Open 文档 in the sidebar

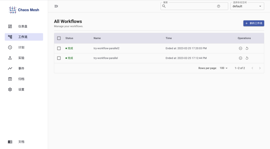click(x=24, y=142)
